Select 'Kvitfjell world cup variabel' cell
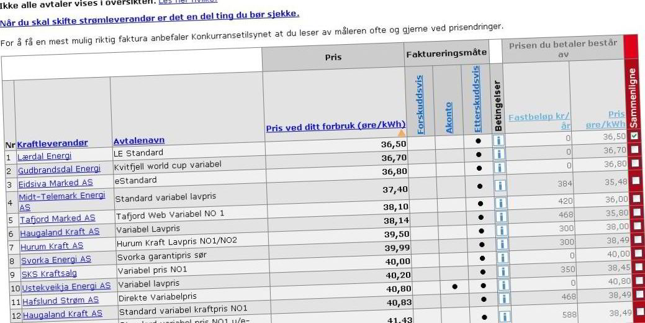Screen dimensions: 645x323 (168, 165)
